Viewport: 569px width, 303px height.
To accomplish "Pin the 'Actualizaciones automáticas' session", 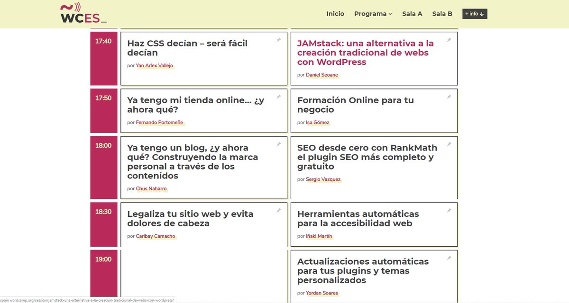I will (x=449, y=258).
